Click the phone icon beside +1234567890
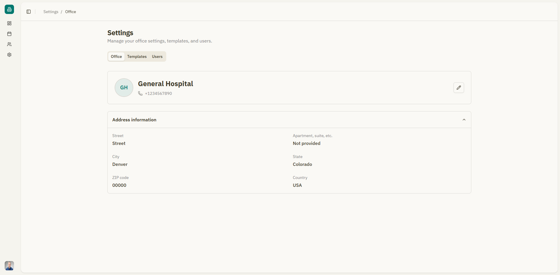This screenshot has height=275, width=560. pyautogui.click(x=140, y=93)
